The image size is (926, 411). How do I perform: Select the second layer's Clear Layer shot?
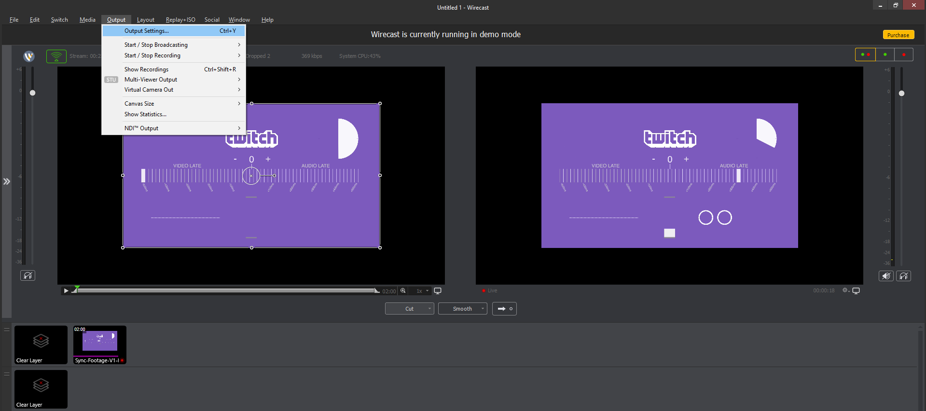[x=41, y=389]
